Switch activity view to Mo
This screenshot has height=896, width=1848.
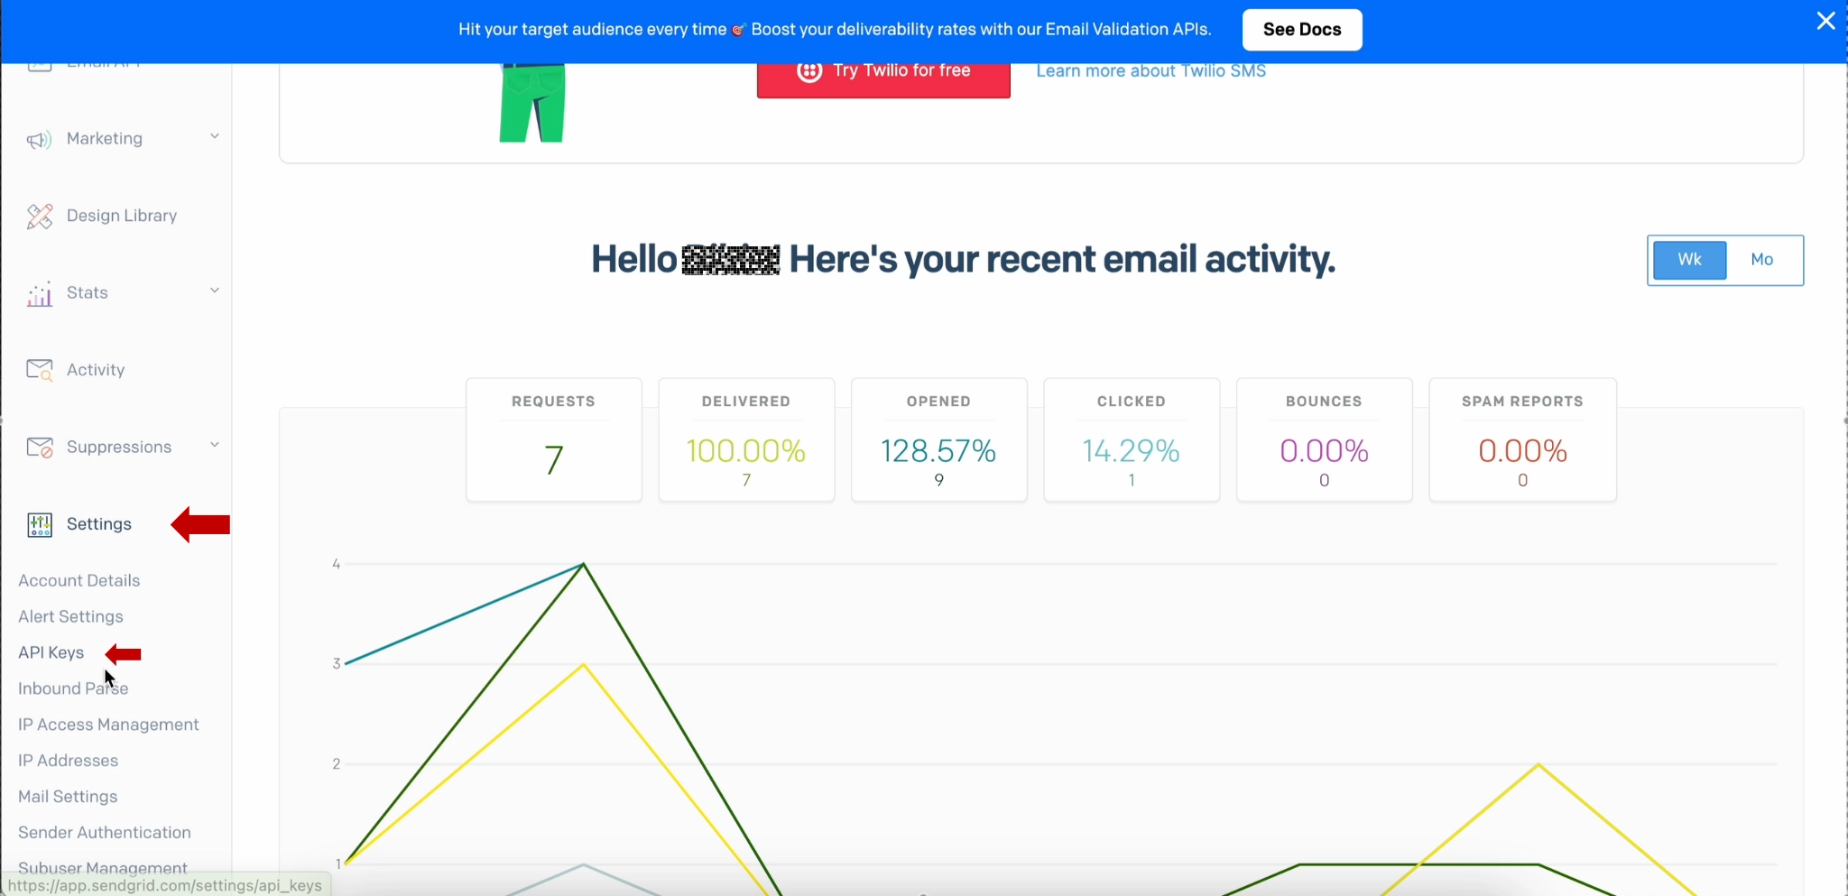pos(1762,260)
